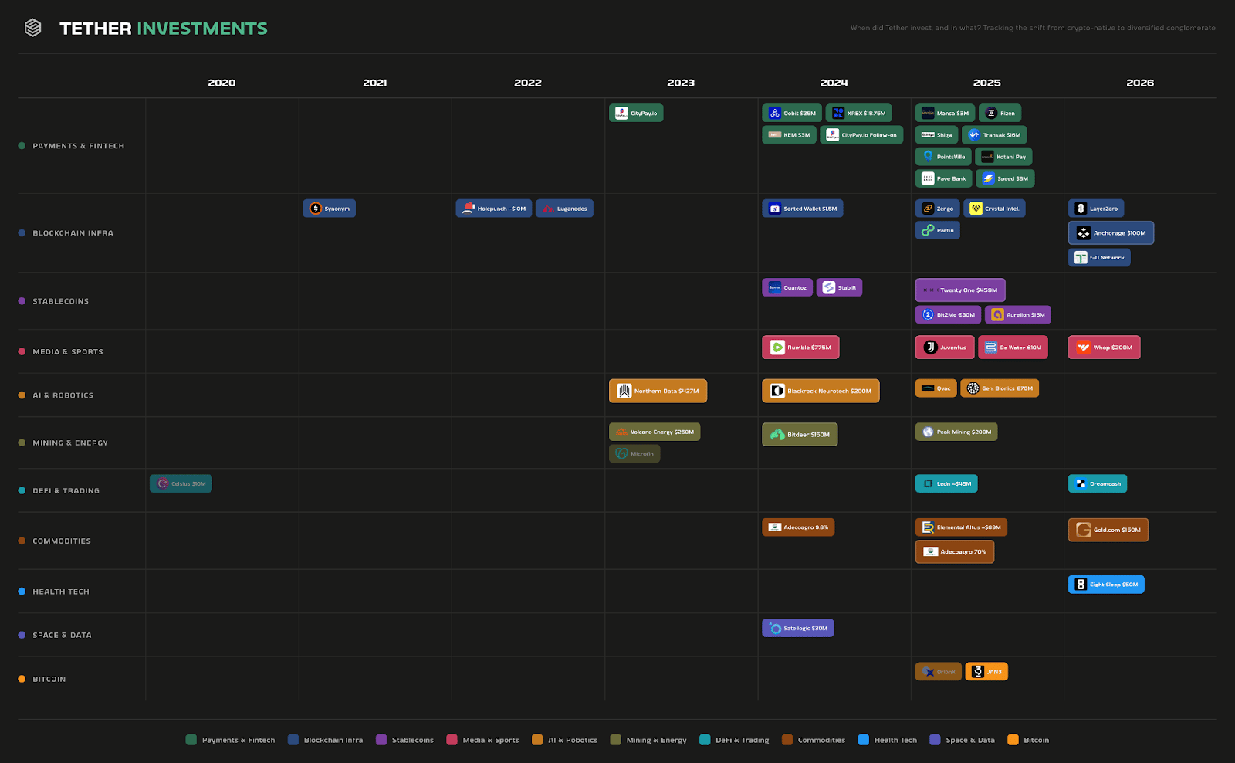Viewport: 1235px width, 763px height.
Task: Open the Zengo chip icon
Action: pyautogui.click(x=928, y=209)
